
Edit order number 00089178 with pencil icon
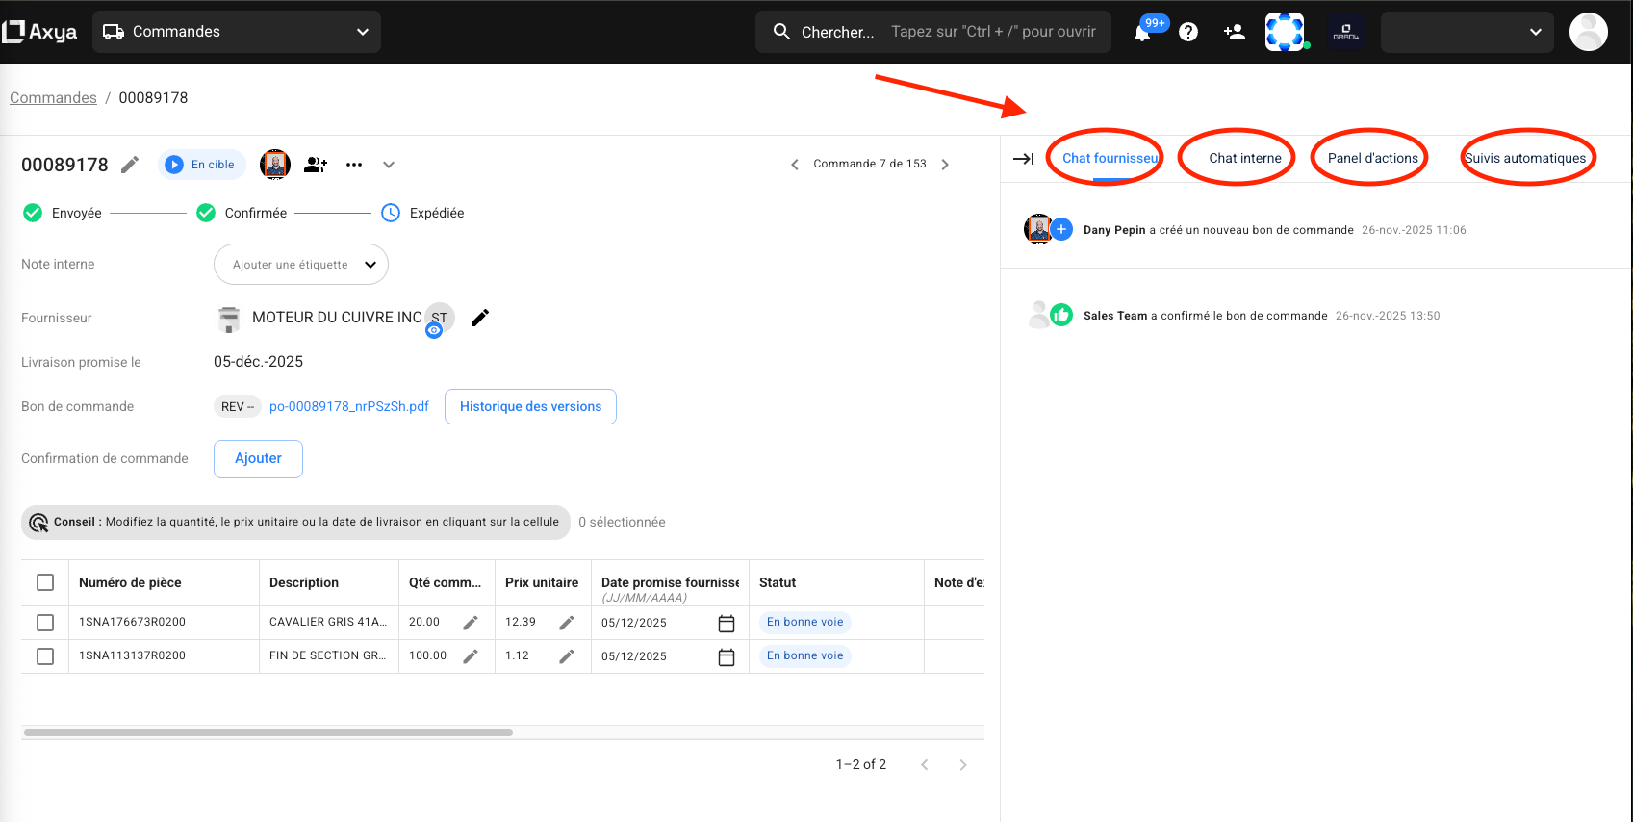130,165
